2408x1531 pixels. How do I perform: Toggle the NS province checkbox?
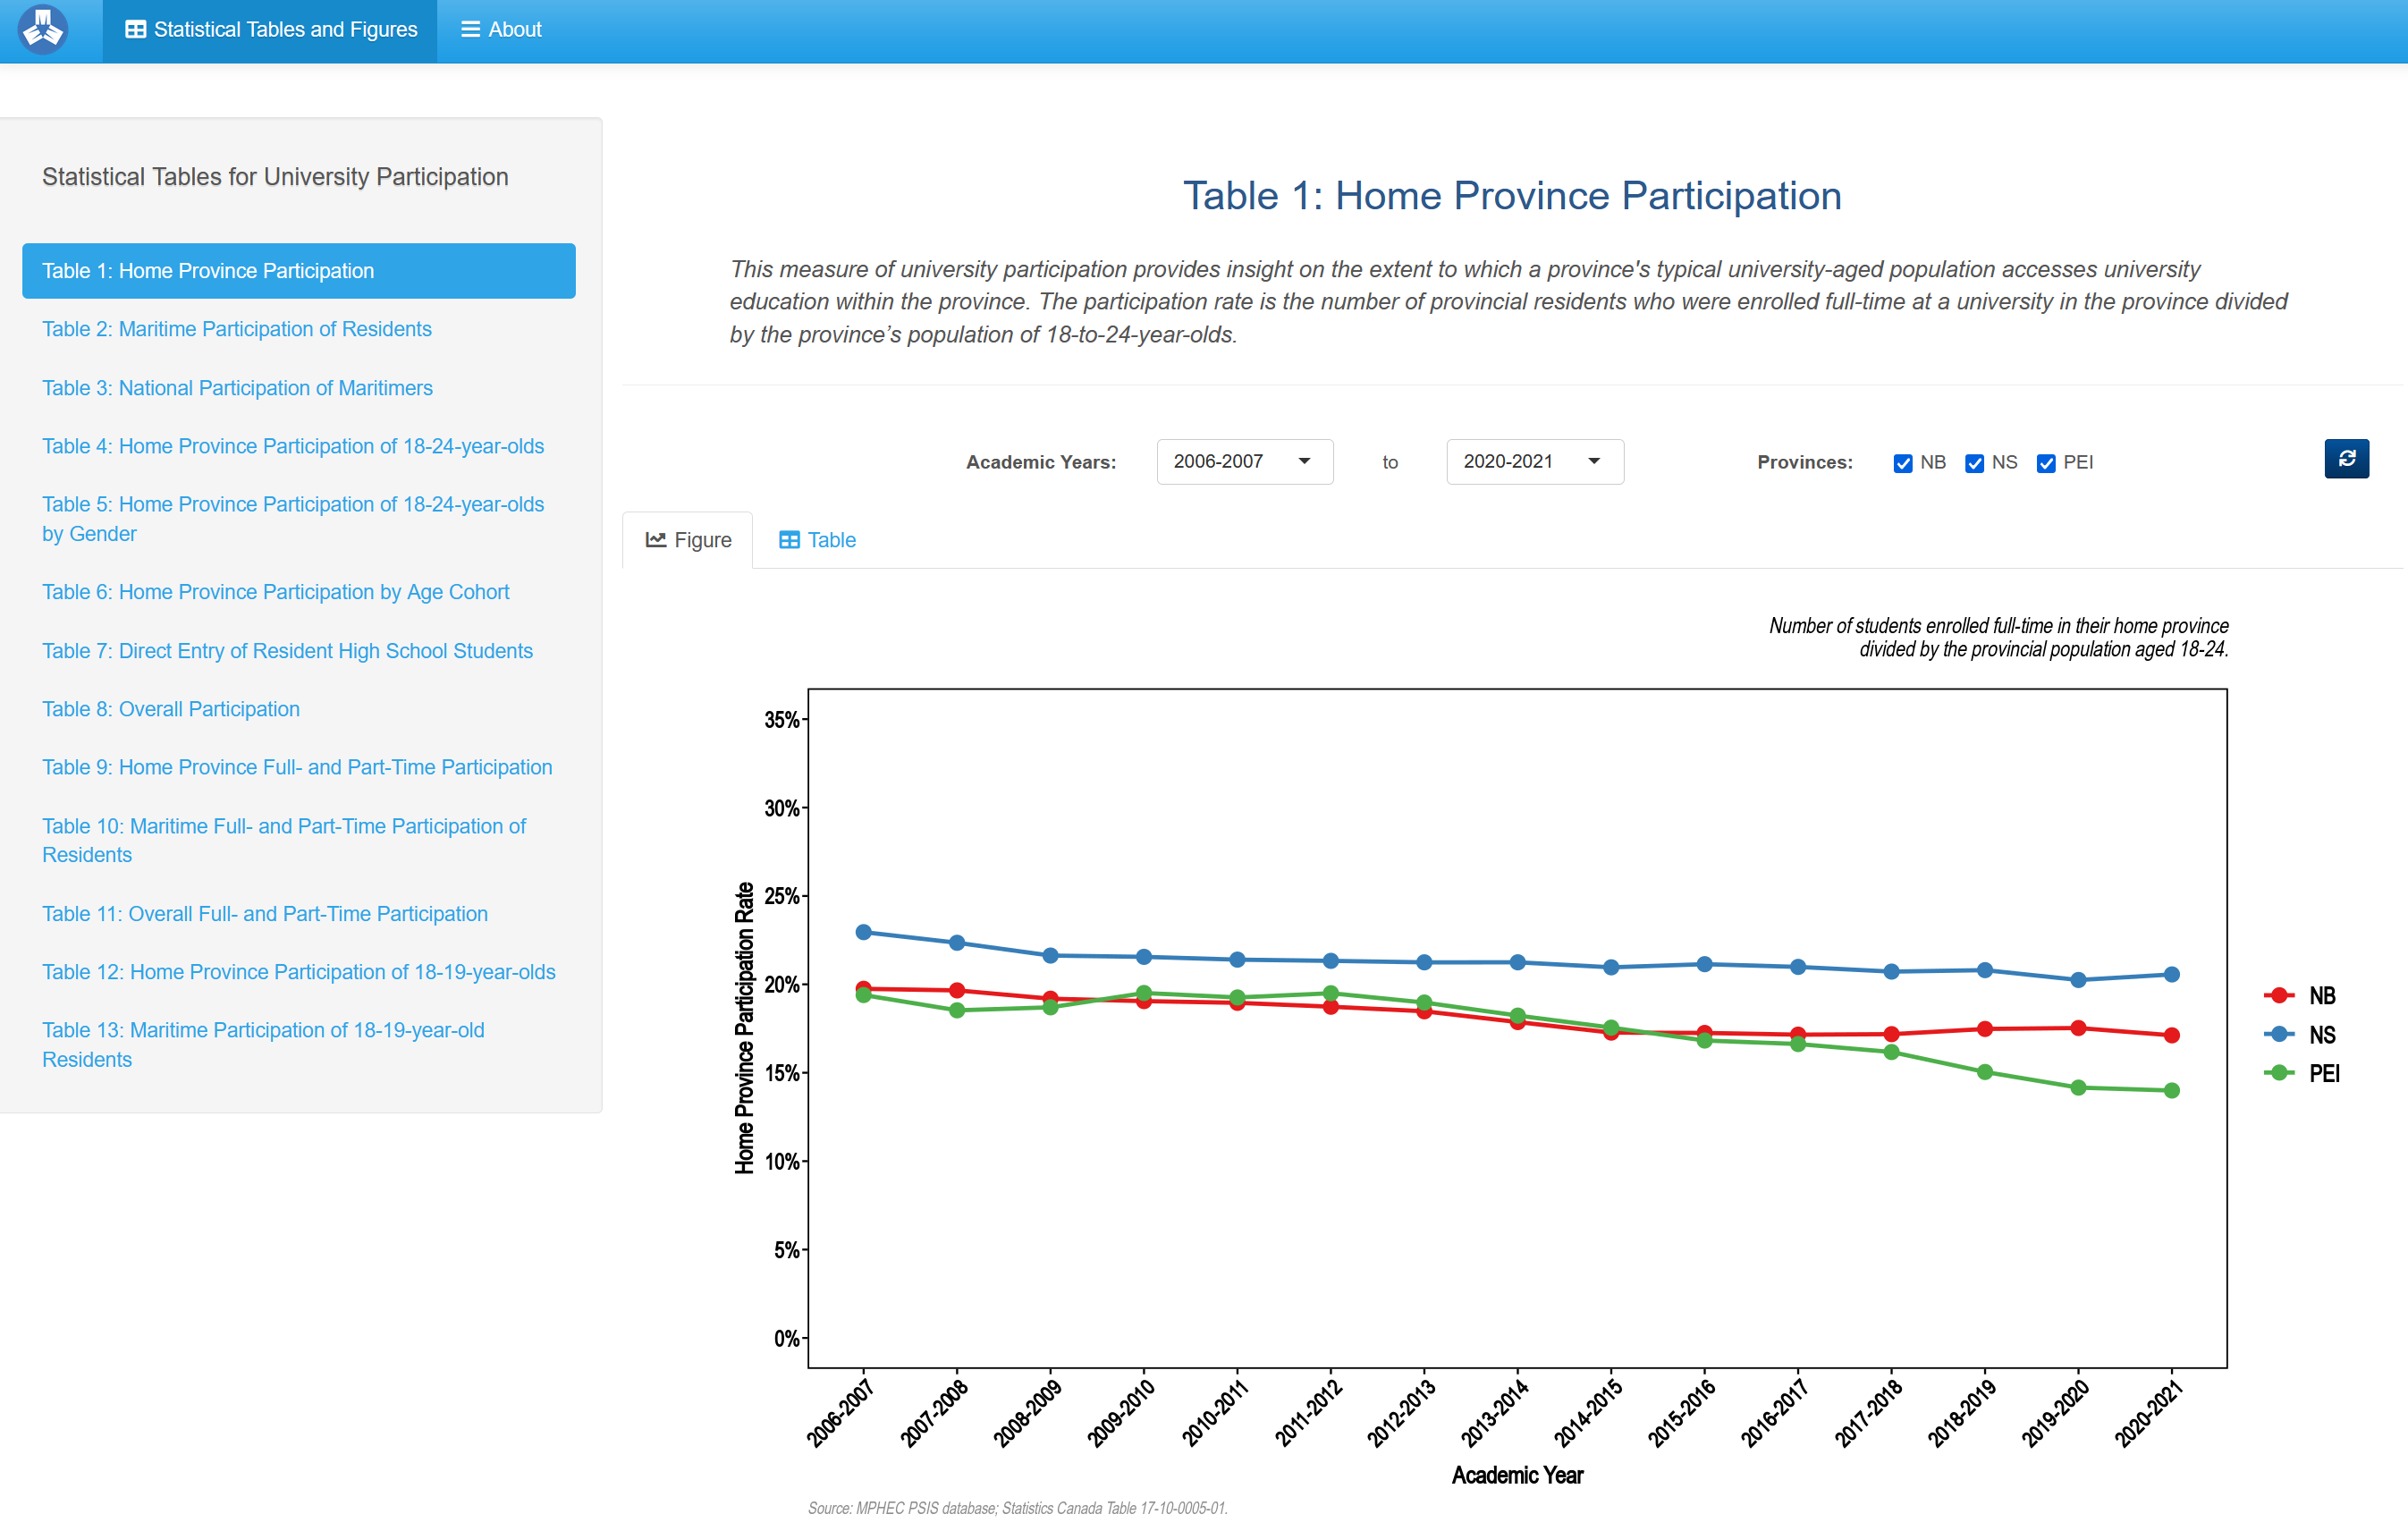coord(1974,463)
